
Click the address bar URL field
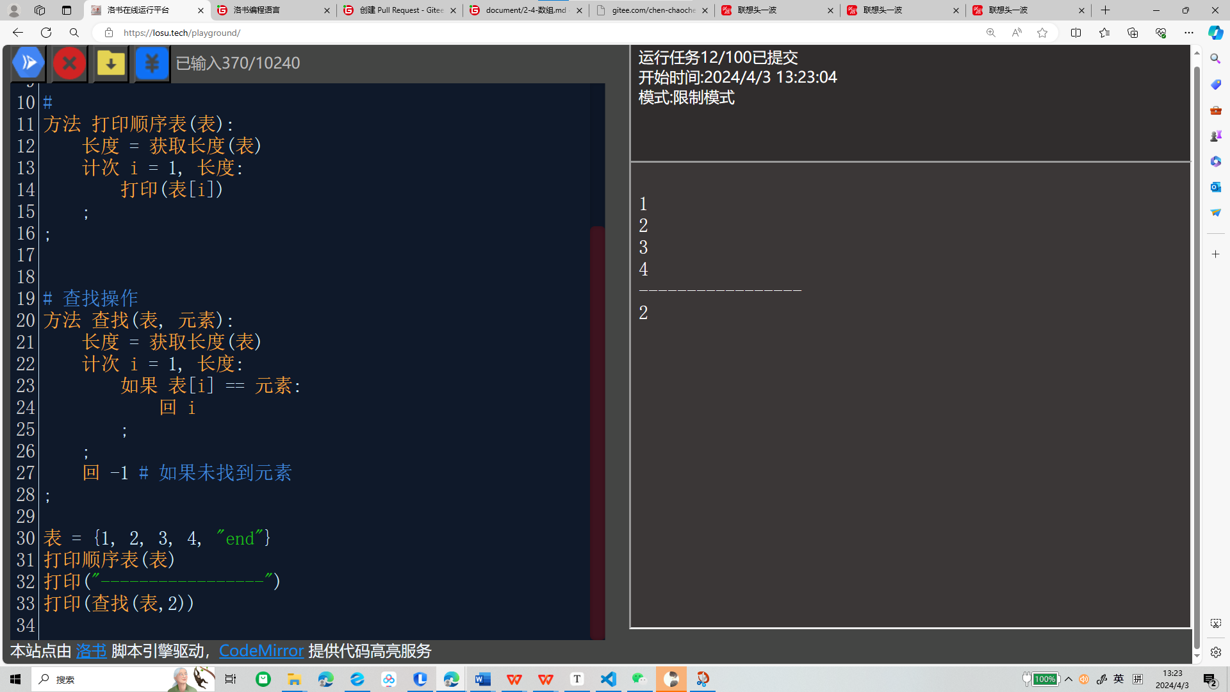tap(545, 33)
